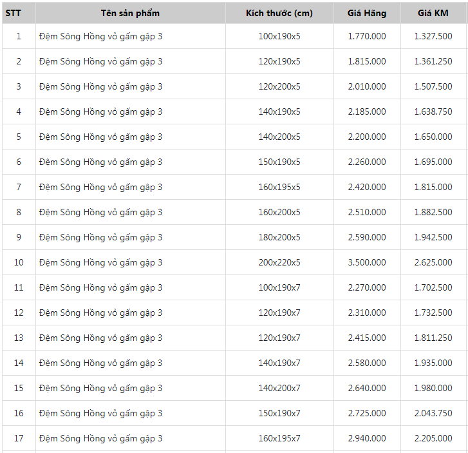Select the 2.940.000 brand price cell
The image size is (468, 453).
coord(367,438)
